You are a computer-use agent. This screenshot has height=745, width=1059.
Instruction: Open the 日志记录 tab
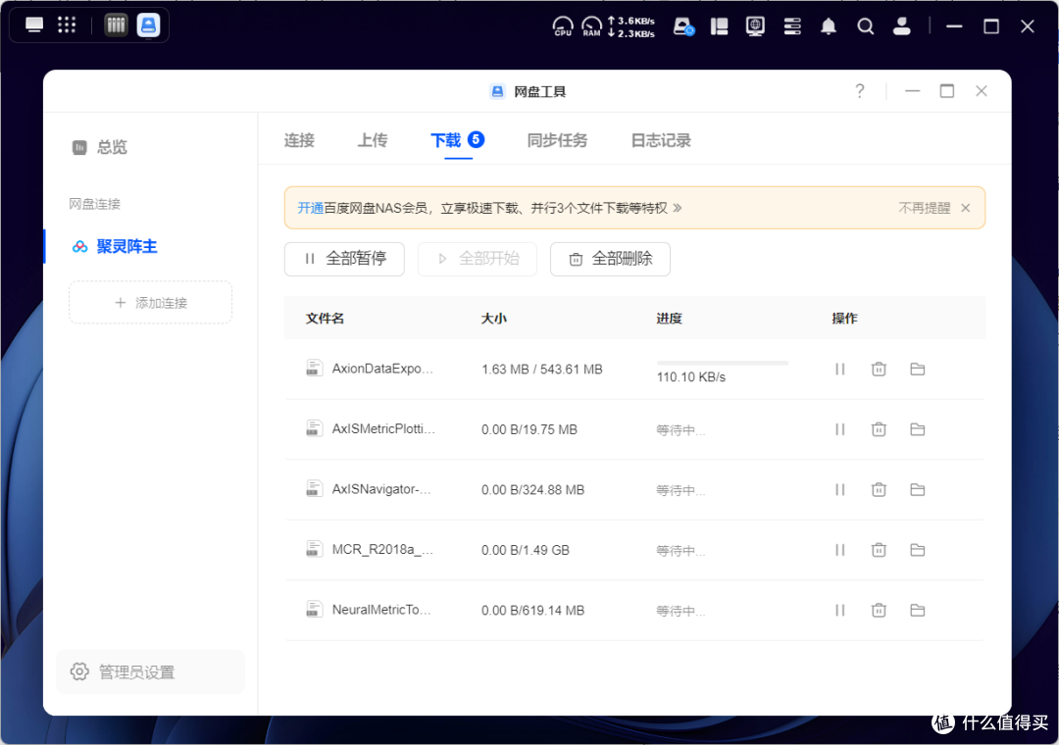pyautogui.click(x=661, y=140)
